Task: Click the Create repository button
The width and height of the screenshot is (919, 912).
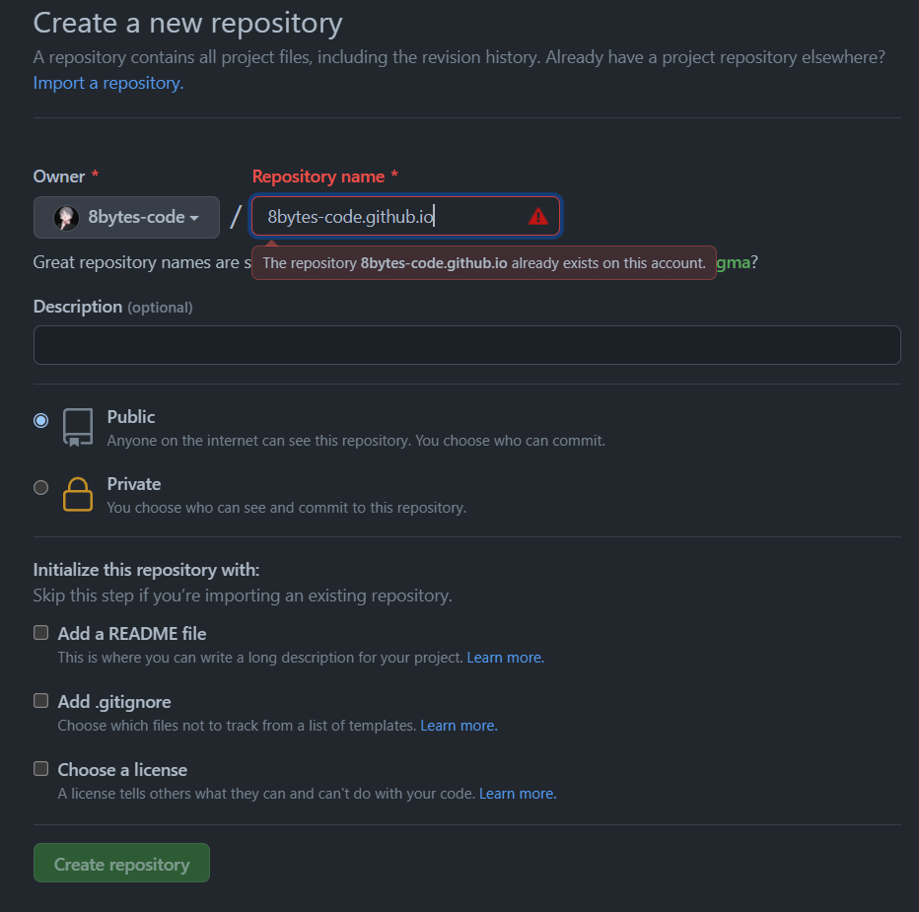Action: click(x=122, y=863)
